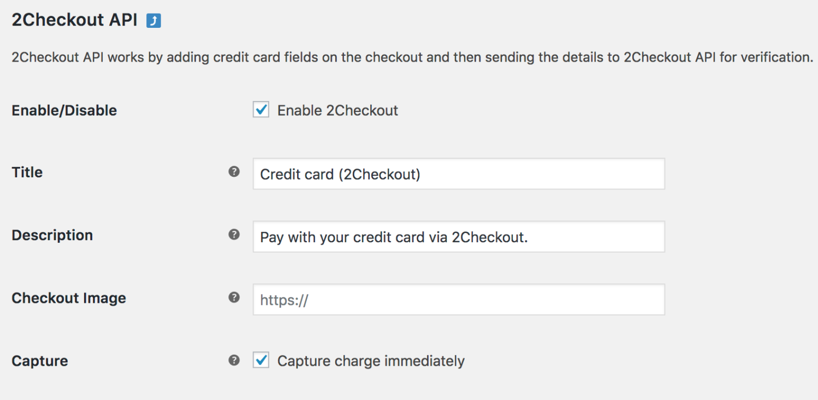This screenshot has width=818, height=400.
Task: Open the arrow link beside 2Checkout API heading
Action: point(155,20)
